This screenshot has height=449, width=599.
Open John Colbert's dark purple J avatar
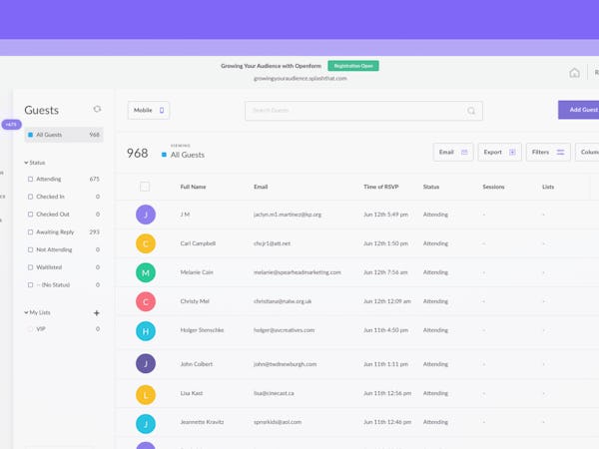click(x=146, y=363)
